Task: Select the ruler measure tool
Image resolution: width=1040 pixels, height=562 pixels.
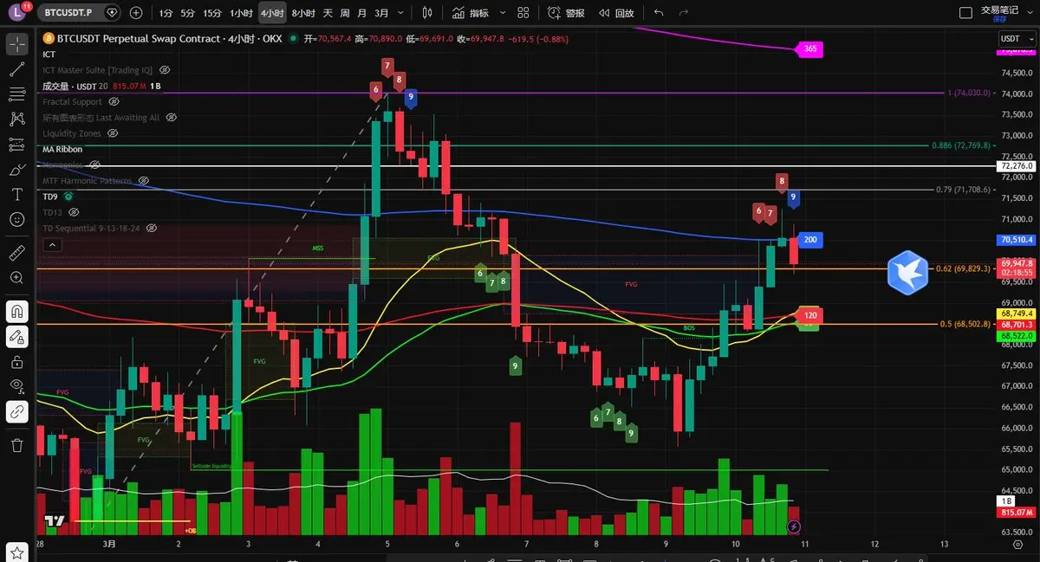Action: pos(16,254)
